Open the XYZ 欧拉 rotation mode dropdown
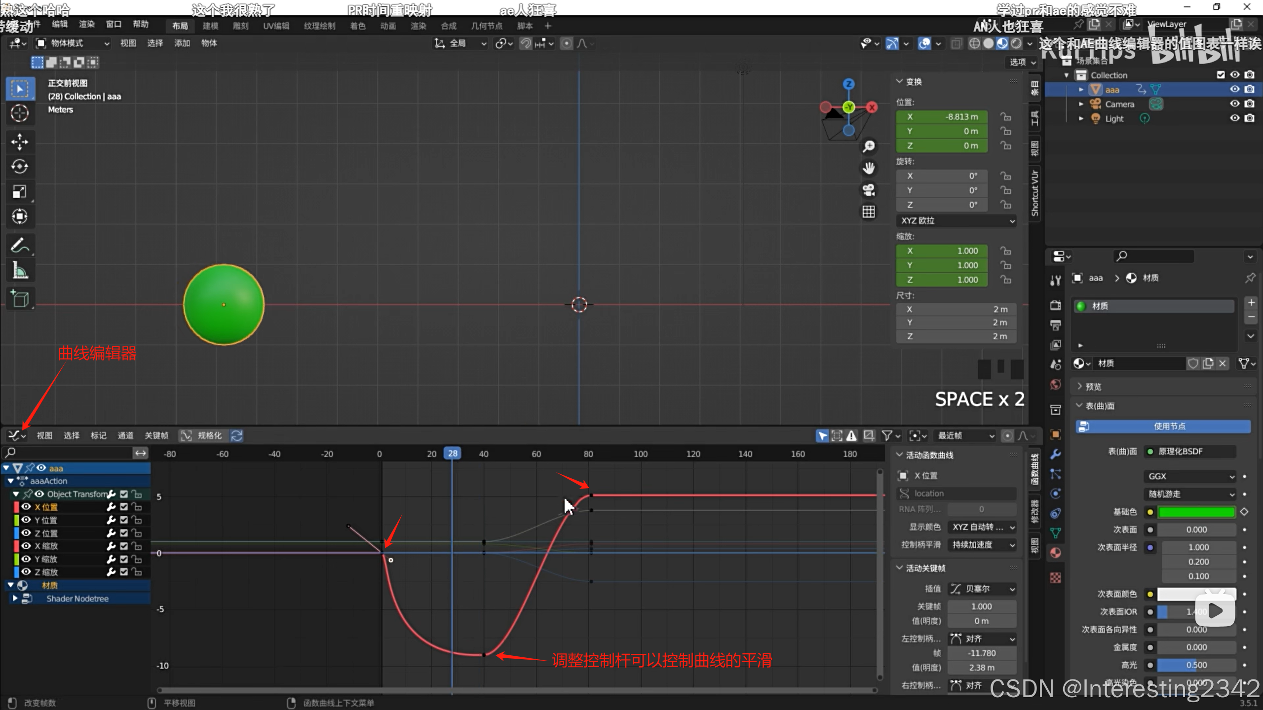This screenshot has width=1263, height=710. [x=956, y=221]
